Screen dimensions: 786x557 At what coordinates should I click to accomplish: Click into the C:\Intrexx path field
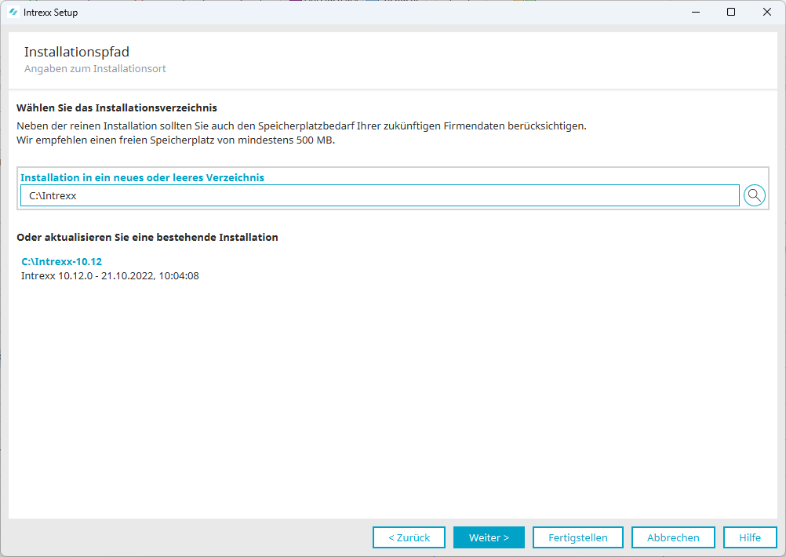tap(379, 195)
